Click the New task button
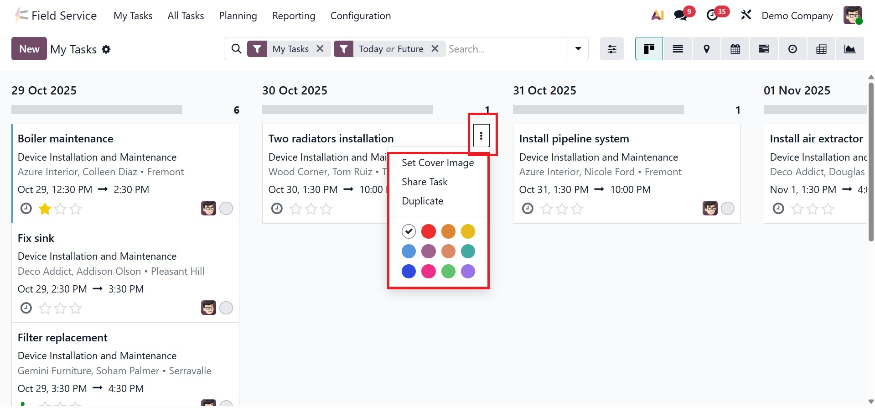Viewport: 875px width, 408px height. click(29, 49)
